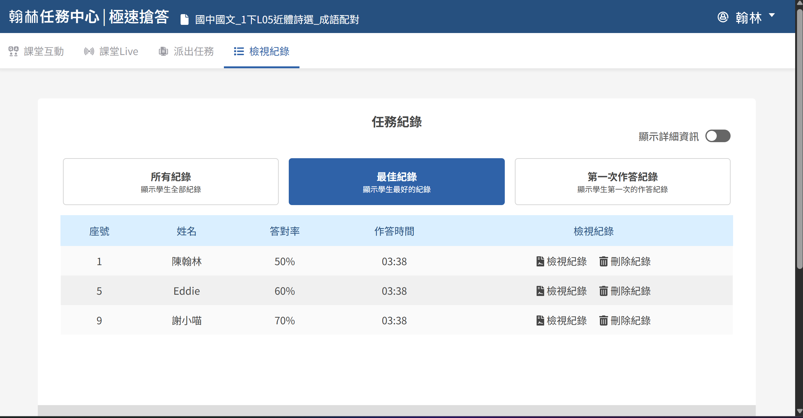Delete record trash icon for Eddie

(603, 291)
